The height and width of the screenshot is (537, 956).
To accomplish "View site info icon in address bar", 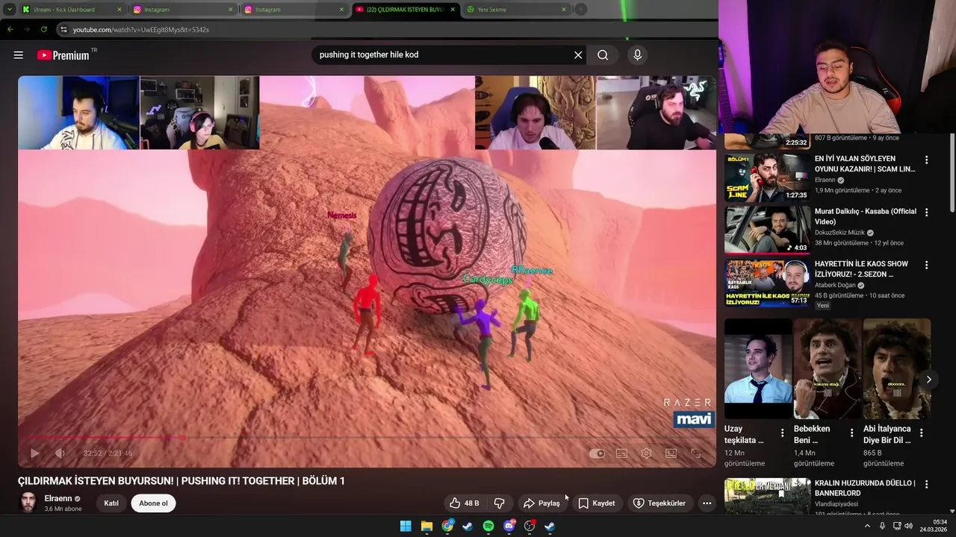I will pos(64,30).
